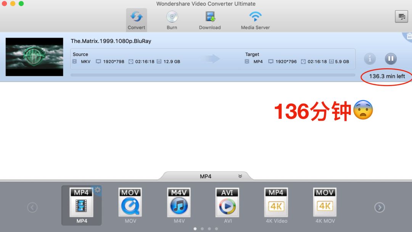
Task: Pause the conversion
Action: 391,59
